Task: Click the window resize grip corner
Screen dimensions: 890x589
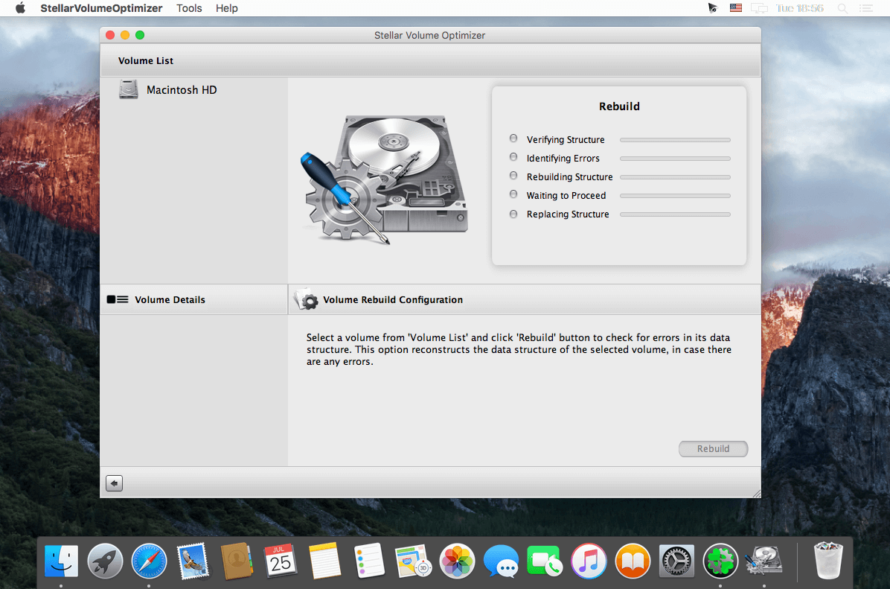Action: [x=756, y=493]
